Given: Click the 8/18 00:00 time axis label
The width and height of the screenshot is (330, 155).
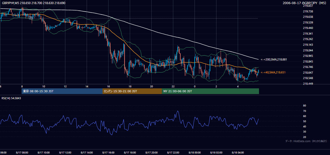Looking at the screenshot, I should pos(195,152).
